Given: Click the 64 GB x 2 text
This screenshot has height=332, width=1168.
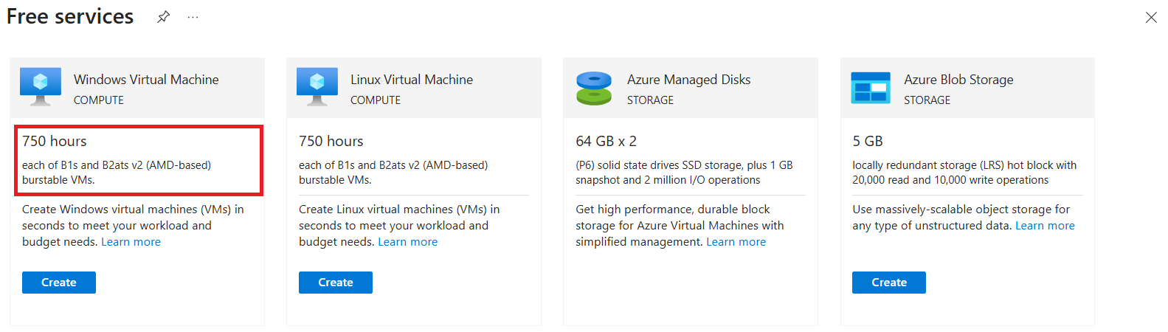Looking at the screenshot, I should pos(606,141).
